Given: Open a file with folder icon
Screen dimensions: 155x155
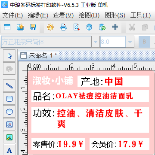Looking at the screenshot, I should coord(20,27).
